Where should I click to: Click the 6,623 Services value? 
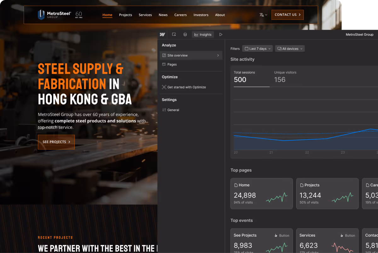(x=308, y=245)
